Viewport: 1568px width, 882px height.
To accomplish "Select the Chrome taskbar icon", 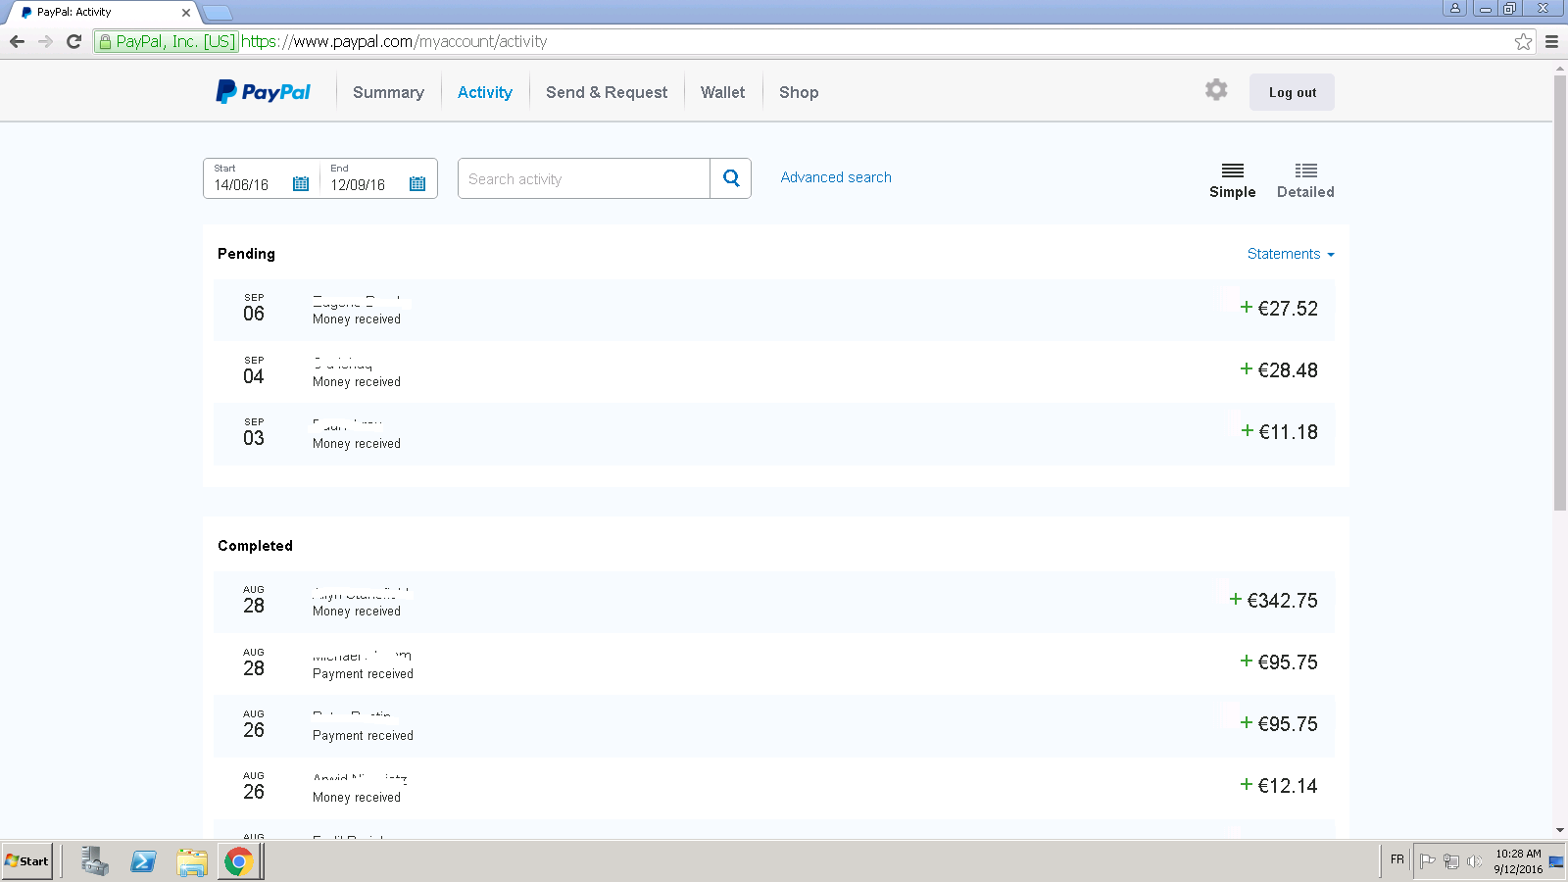I will 238,861.
